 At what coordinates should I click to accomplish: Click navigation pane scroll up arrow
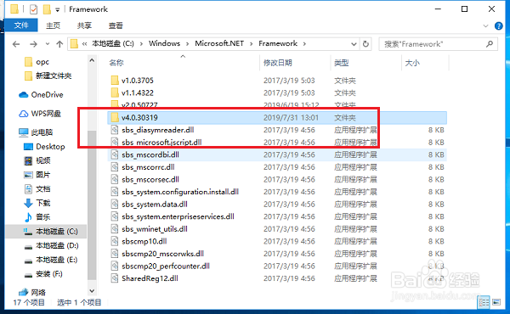click(92, 60)
